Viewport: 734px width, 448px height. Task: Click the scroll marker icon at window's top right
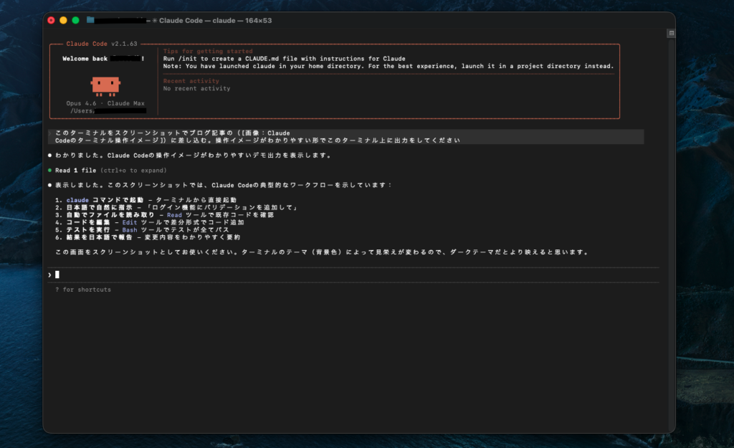(671, 33)
